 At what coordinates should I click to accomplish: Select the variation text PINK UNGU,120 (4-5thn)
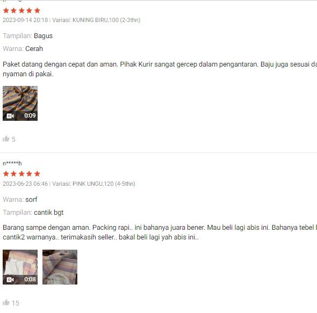pyautogui.click(x=104, y=184)
